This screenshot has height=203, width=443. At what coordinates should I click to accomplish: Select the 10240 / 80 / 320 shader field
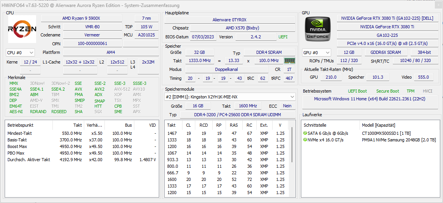coord(415,60)
